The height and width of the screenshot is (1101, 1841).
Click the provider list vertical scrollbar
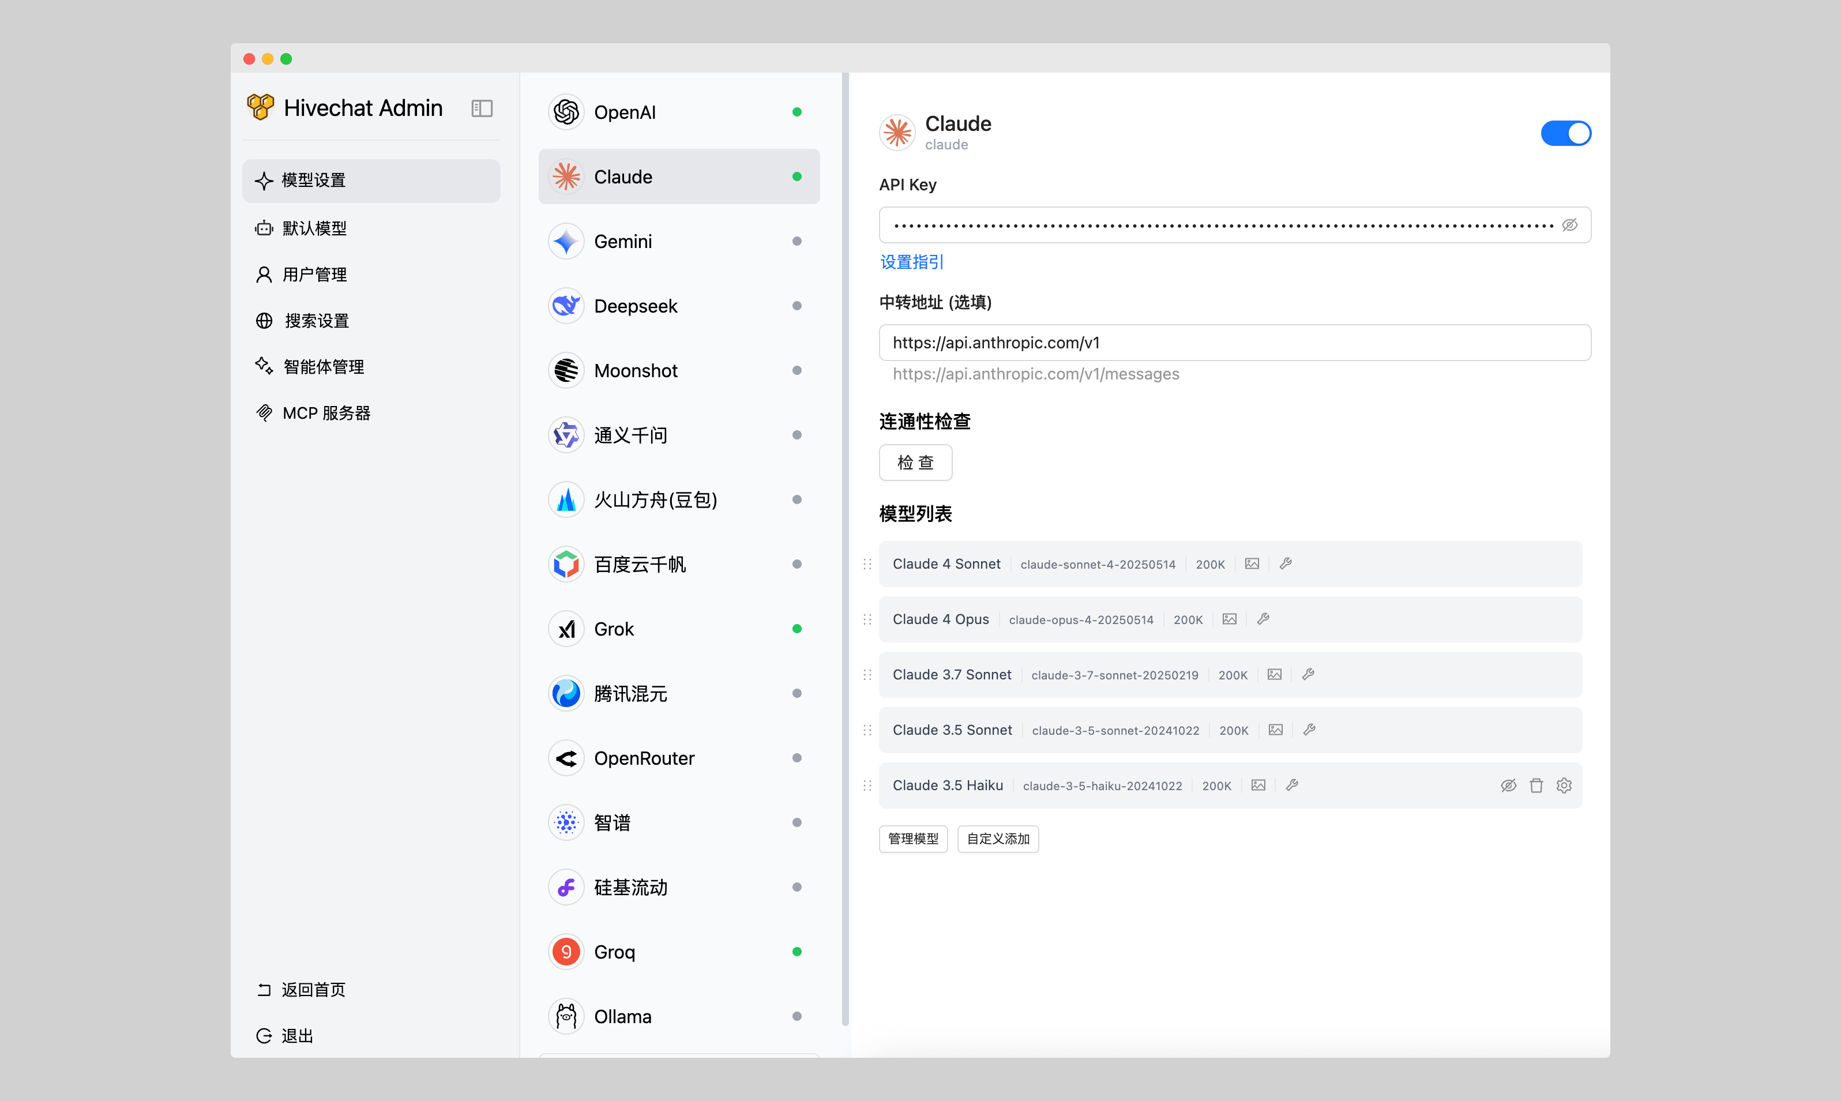[x=845, y=549]
